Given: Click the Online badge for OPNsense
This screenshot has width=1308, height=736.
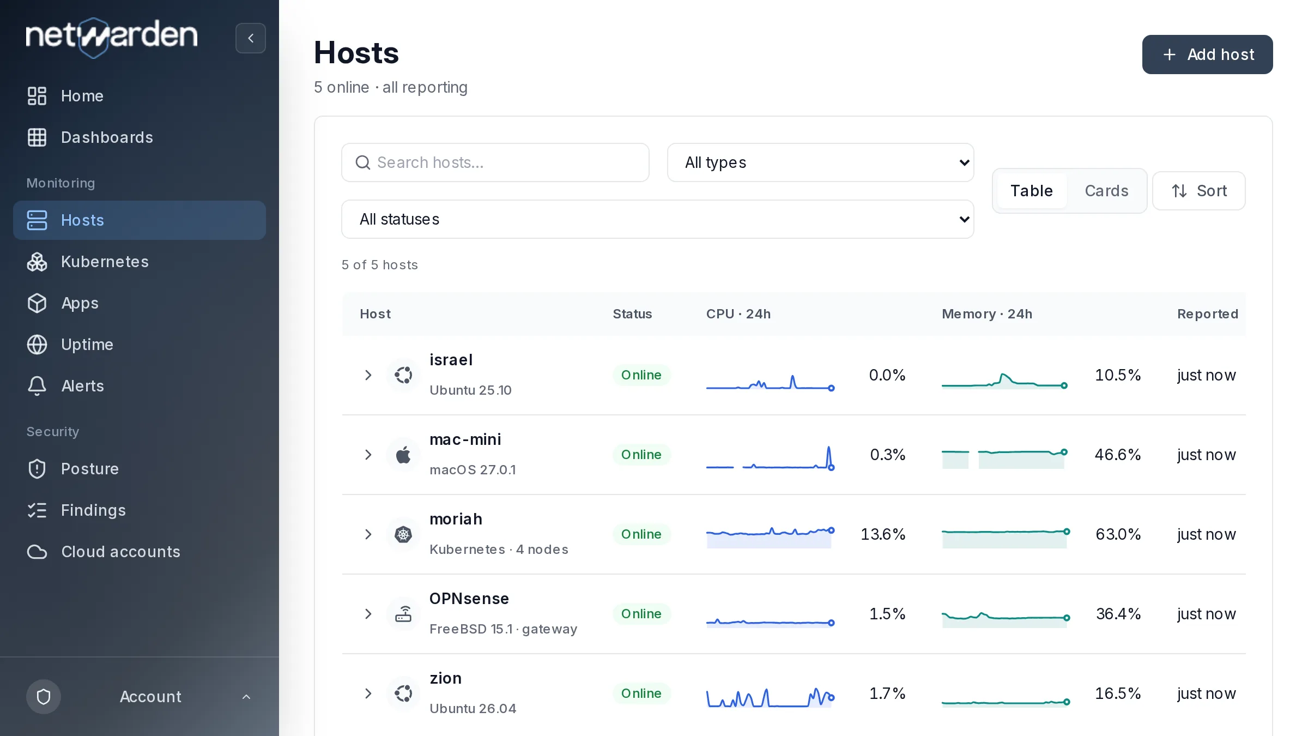Looking at the screenshot, I should pyautogui.click(x=641, y=614).
